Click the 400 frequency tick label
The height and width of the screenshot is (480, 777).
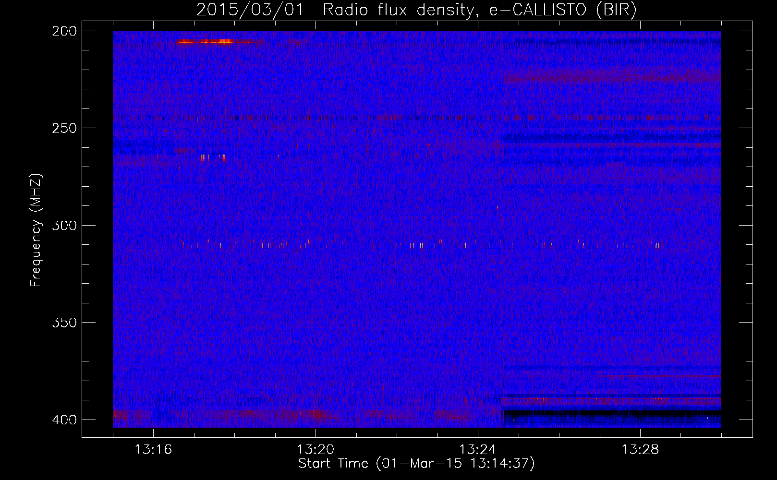(64, 420)
